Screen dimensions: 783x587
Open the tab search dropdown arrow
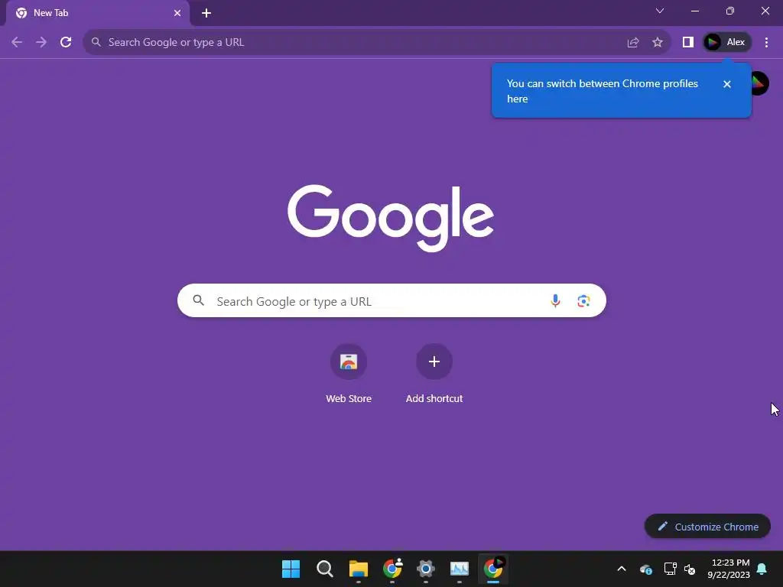tap(660, 11)
